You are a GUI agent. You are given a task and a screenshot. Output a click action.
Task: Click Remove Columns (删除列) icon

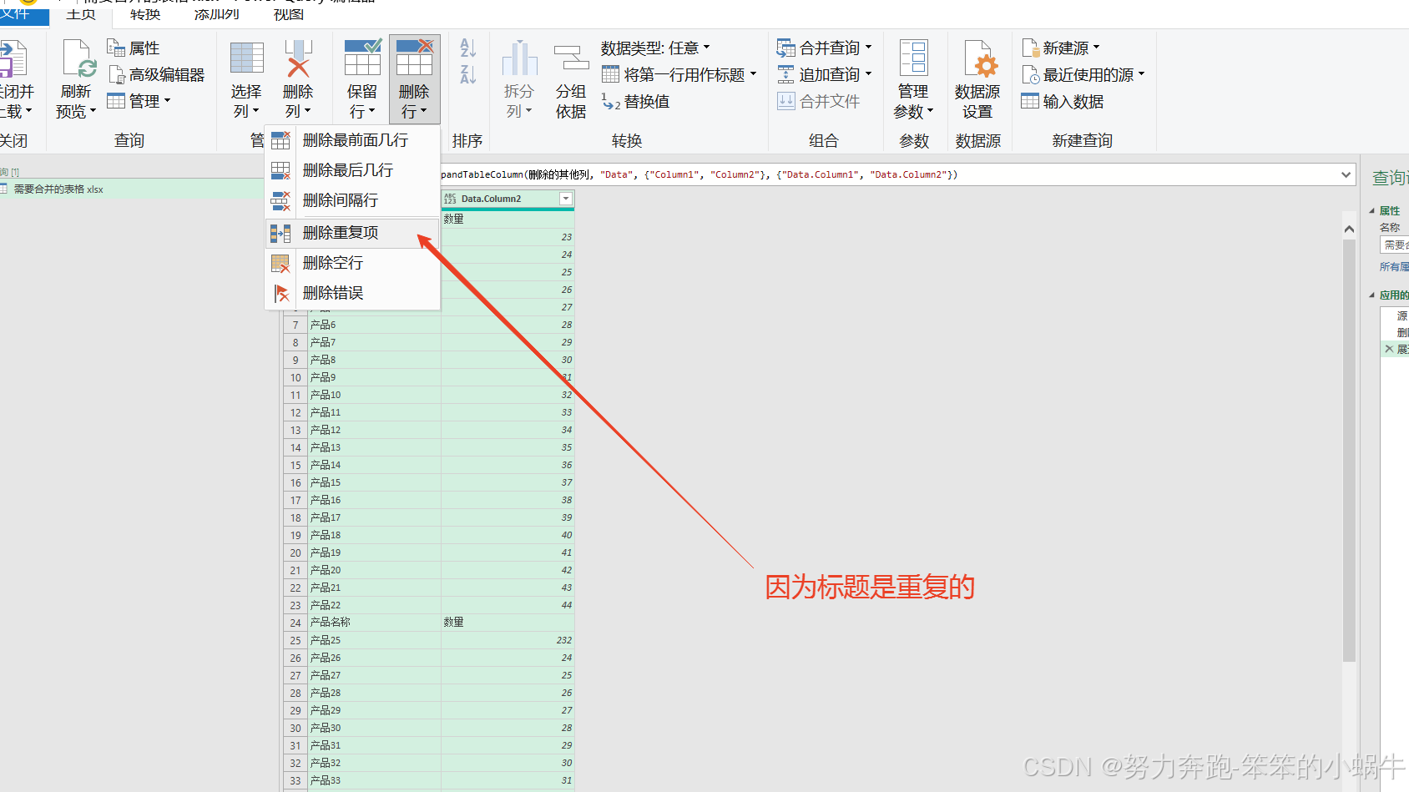[298, 58]
